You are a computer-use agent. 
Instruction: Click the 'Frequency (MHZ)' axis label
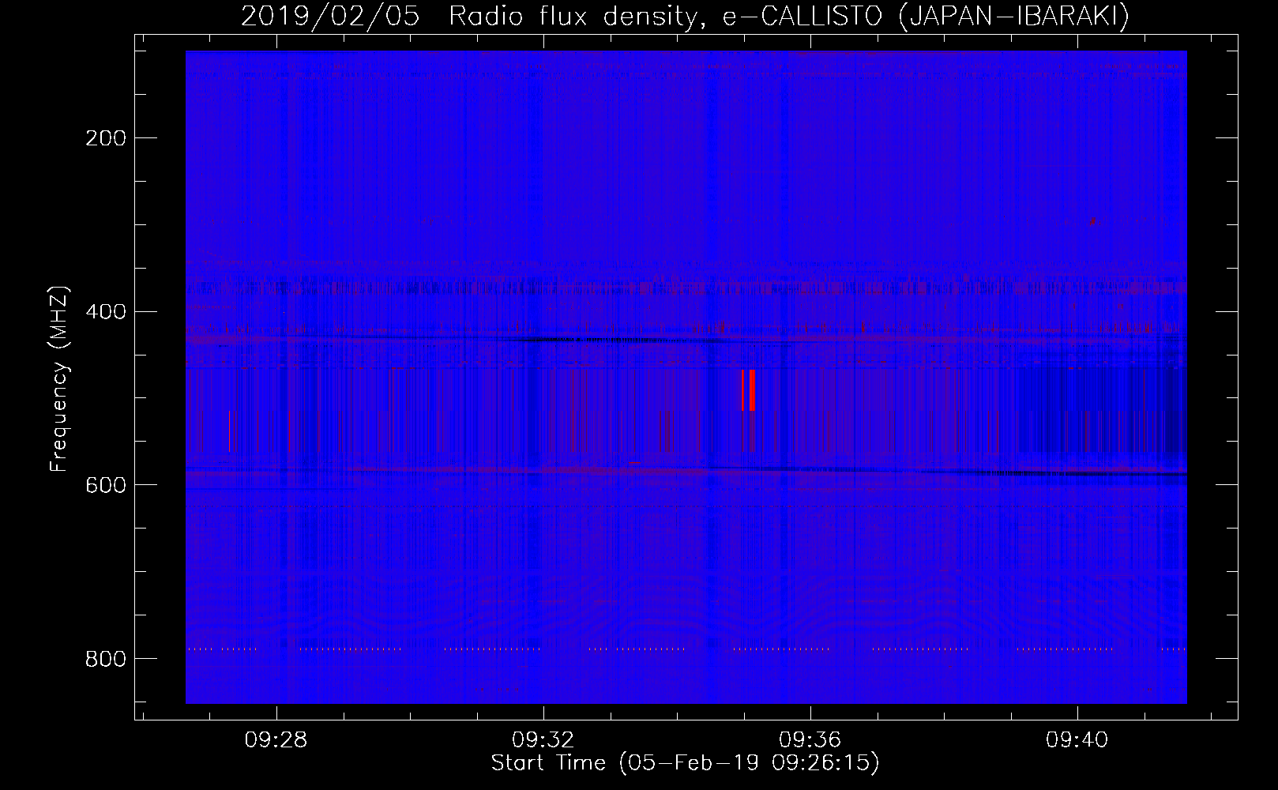59,378
